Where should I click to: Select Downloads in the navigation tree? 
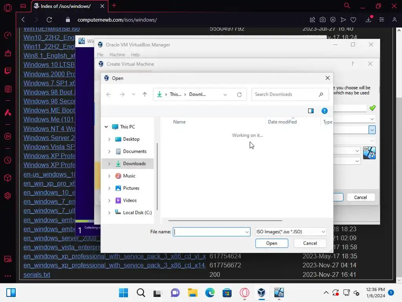(x=128, y=164)
